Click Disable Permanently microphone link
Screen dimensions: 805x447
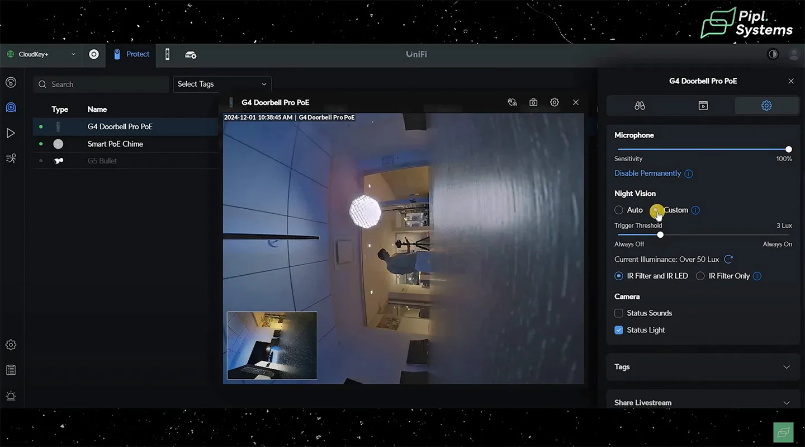[x=647, y=173]
